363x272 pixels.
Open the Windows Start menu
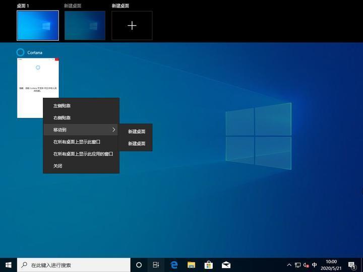pos(8,265)
